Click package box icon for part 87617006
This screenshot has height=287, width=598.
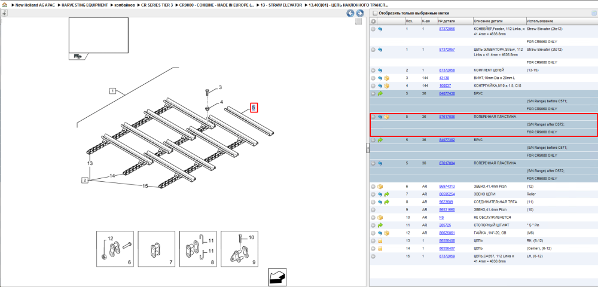click(386, 117)
